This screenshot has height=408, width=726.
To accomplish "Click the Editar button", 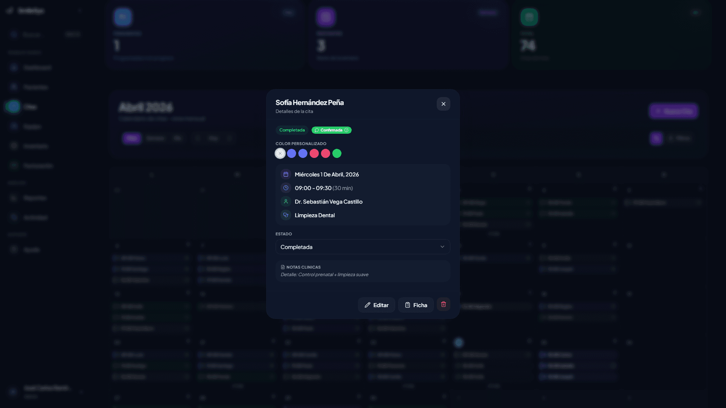I will tap(376, 305).
